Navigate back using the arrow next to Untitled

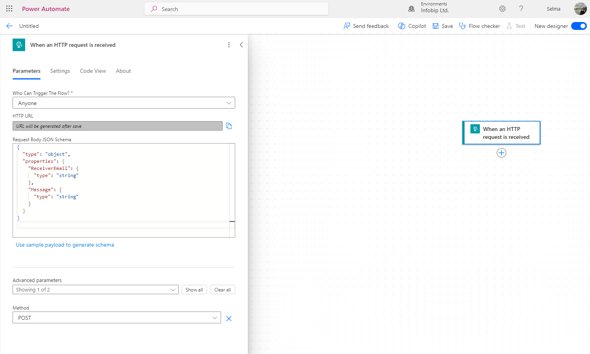pos(9,26)
